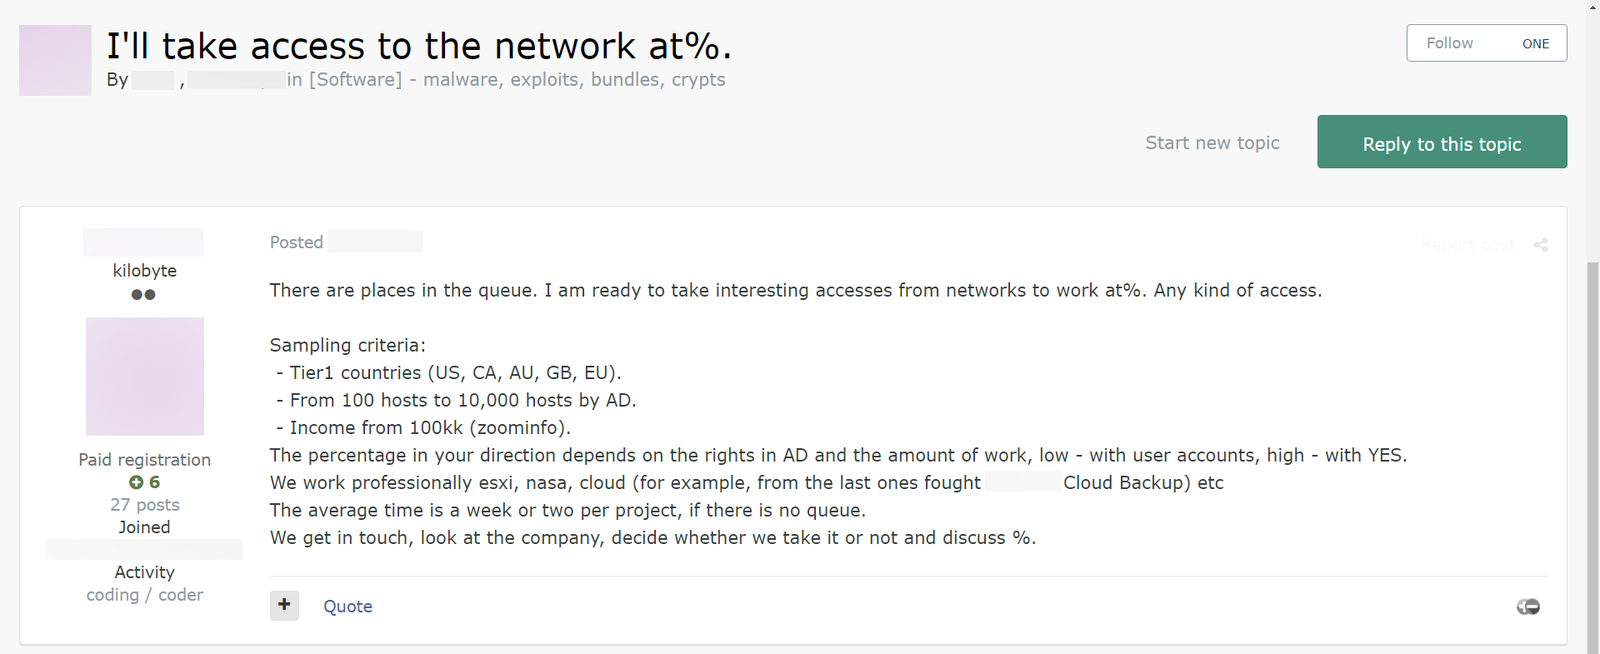Image resolution: width=1600 pixels, height=654 pixels.
Task: Reply to this topic
Action: [x=1442, y=142]
